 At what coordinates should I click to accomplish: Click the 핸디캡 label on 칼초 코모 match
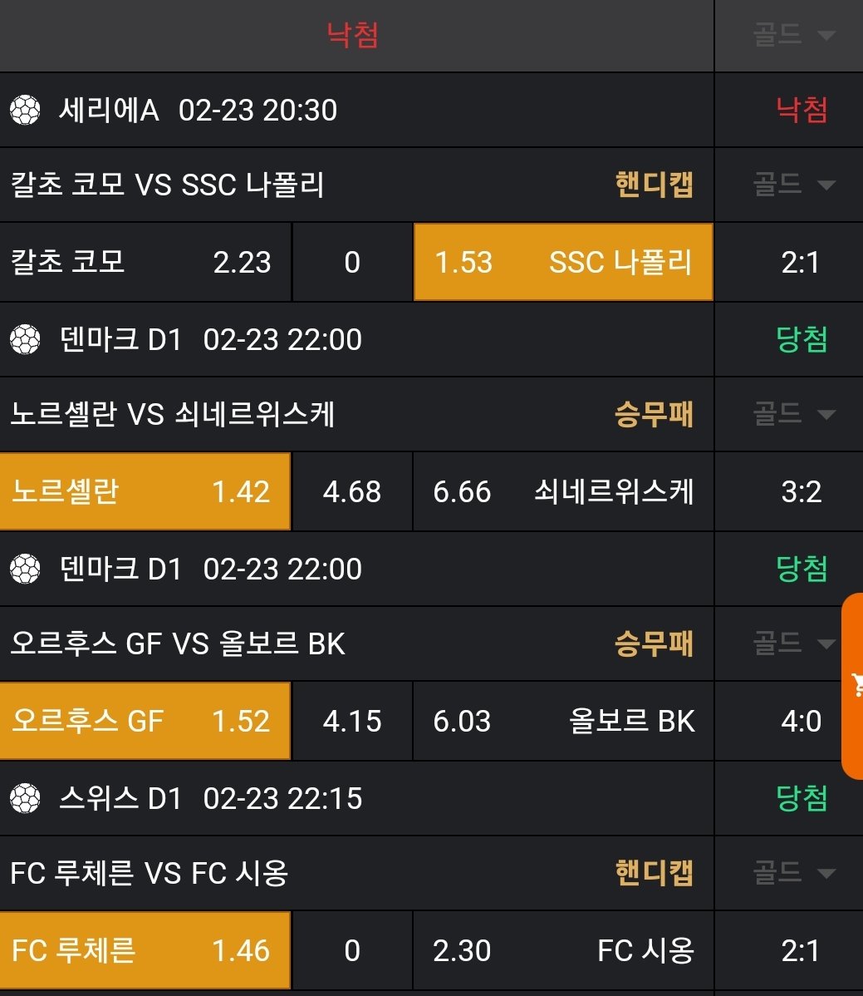654,184
